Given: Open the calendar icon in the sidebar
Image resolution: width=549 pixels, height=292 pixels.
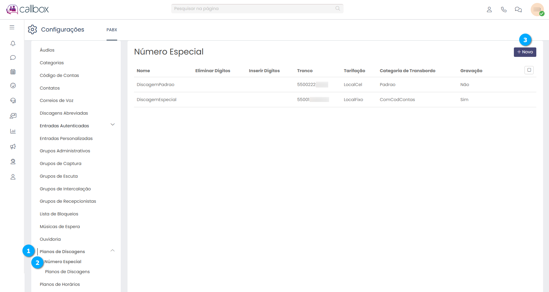Looking at the screenshot, I should (13, 72).
